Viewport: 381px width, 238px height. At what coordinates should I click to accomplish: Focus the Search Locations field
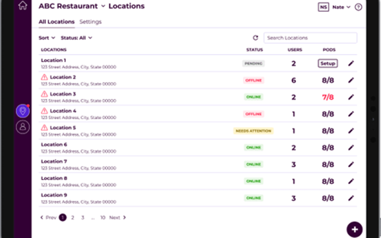pos(310,38)
